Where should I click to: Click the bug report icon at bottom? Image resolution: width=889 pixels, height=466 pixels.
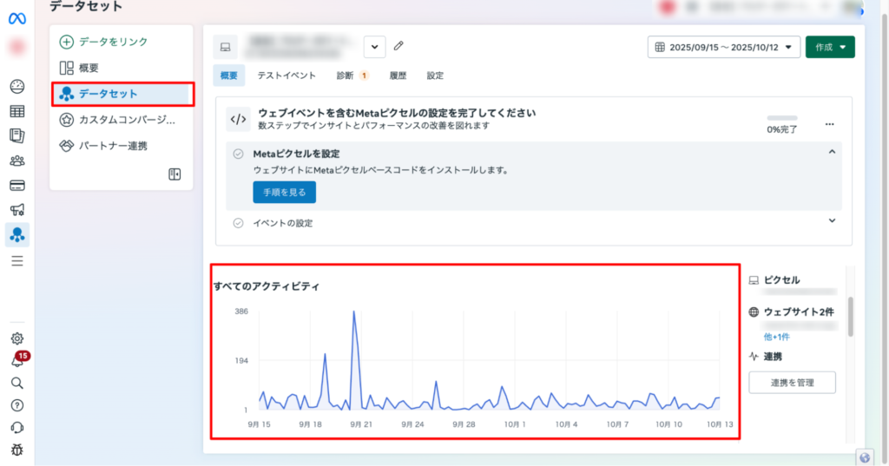(x=17, y=450)
